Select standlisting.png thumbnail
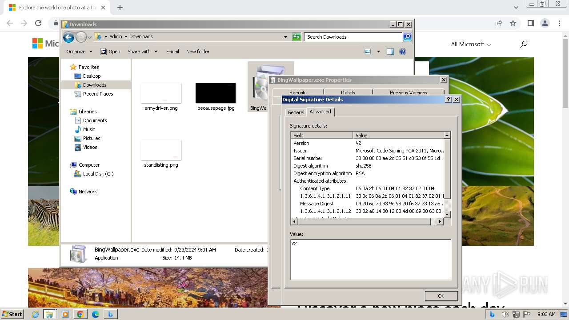Screen dimensions: 569x320 tap(161, 150)
